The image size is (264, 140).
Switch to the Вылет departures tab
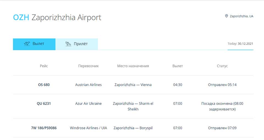[34, 44]
